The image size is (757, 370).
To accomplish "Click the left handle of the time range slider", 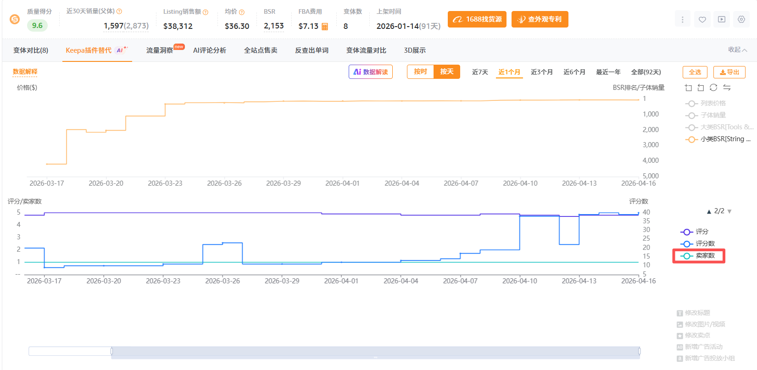I will coord(111,351).
